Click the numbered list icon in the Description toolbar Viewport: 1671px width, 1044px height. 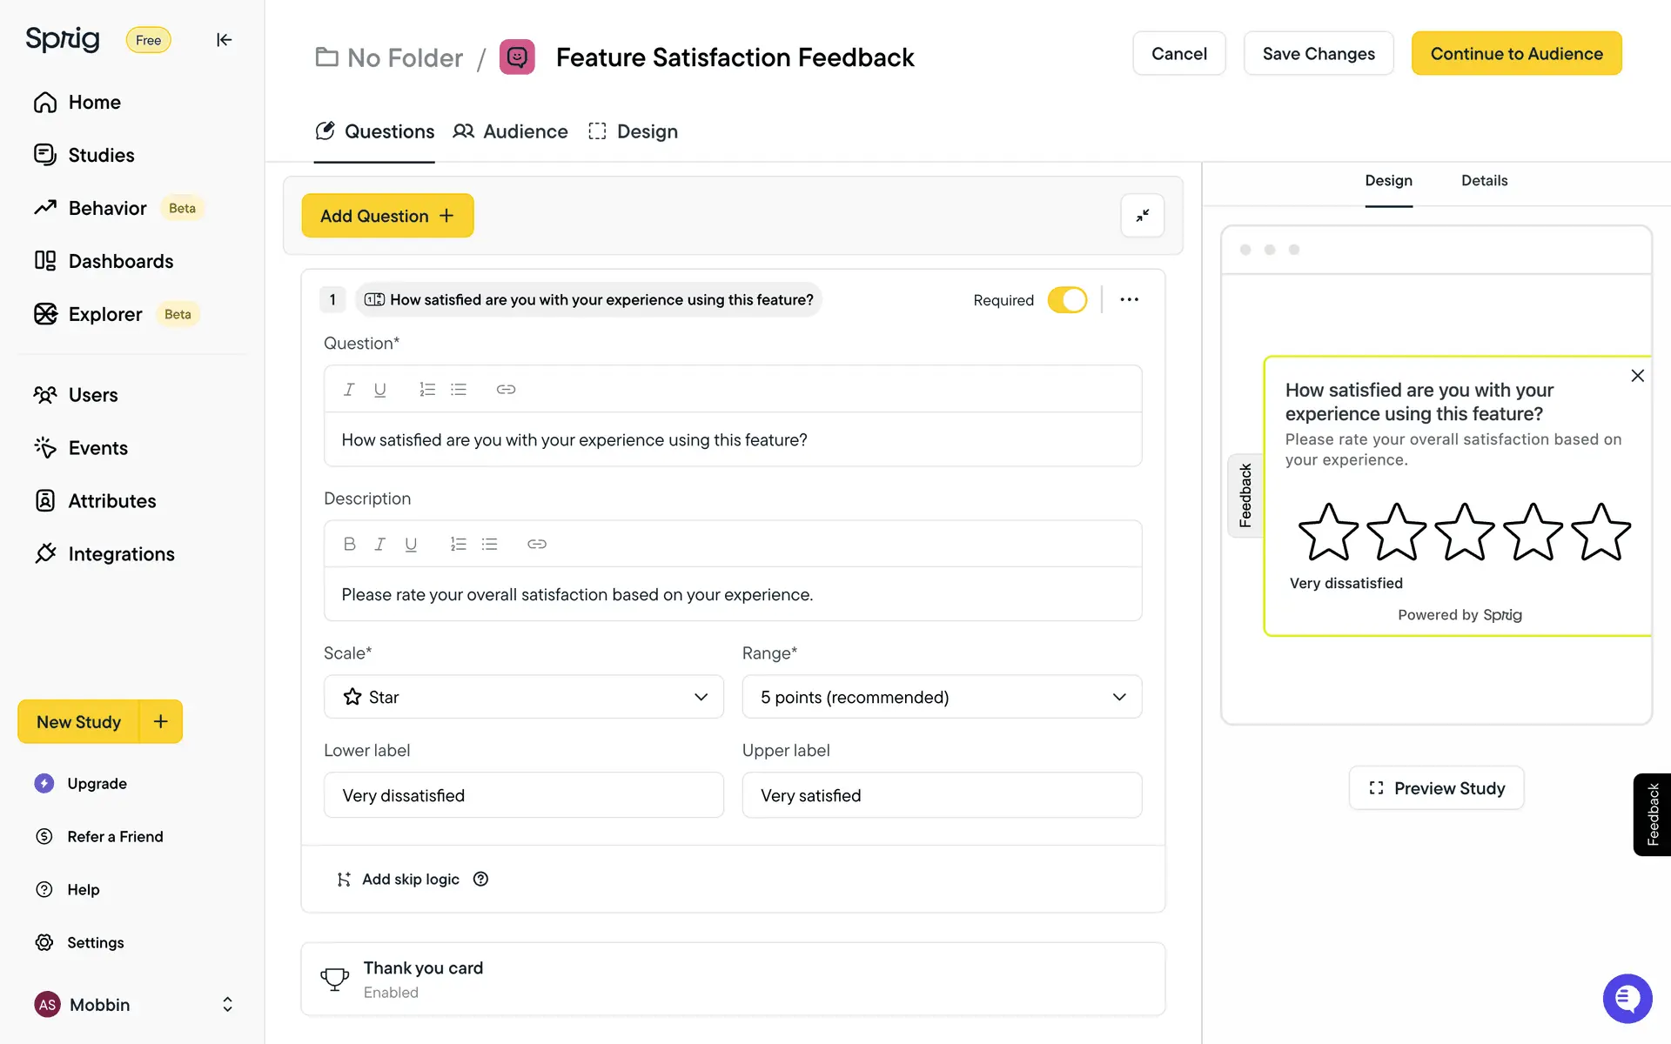click(x=458, y=544)
